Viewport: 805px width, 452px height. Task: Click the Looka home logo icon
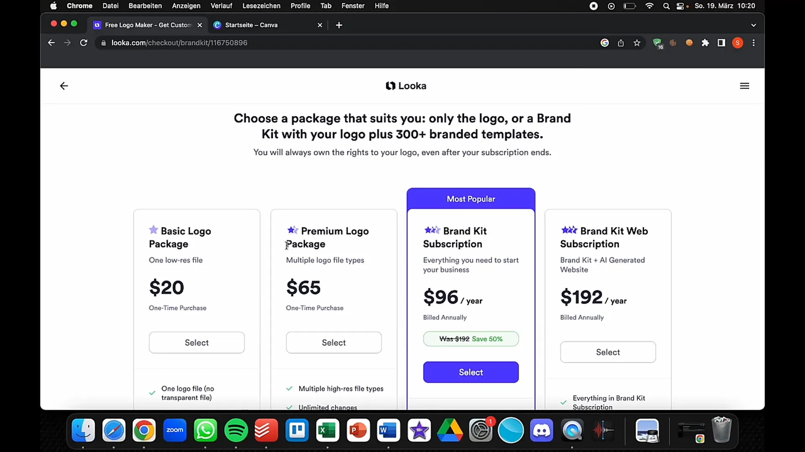(x=390, y=85)
